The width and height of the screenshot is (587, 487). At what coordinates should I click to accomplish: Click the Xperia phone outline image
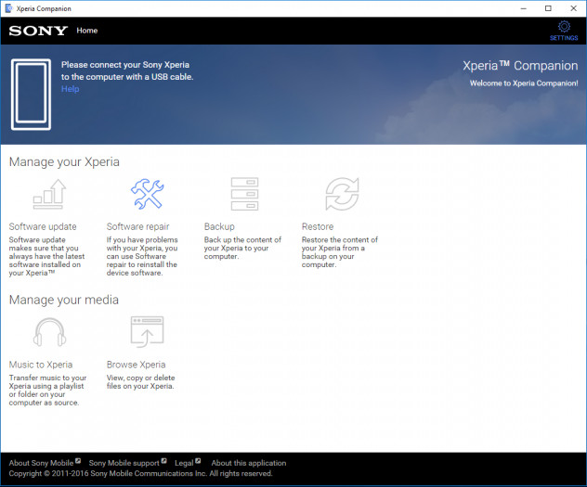pyautogui.click(x=31, y=95)
